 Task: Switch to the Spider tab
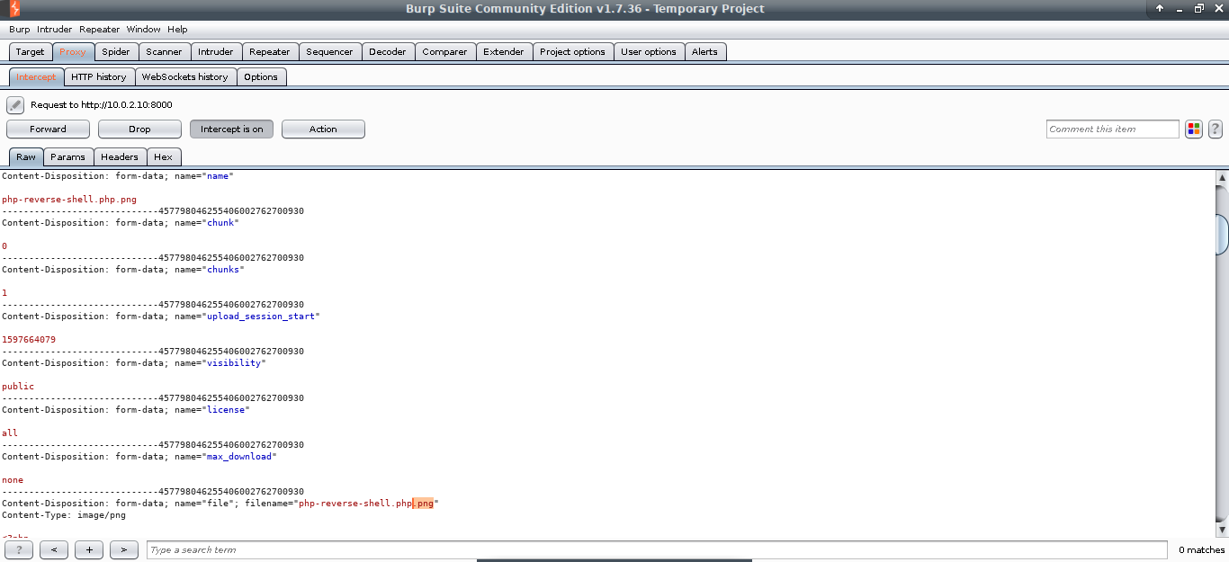coord(116,52)
